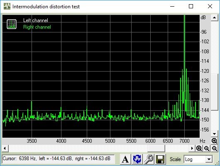Click the rightmost zoom-out magnifier in bottom corner

(x=214, y=148)
